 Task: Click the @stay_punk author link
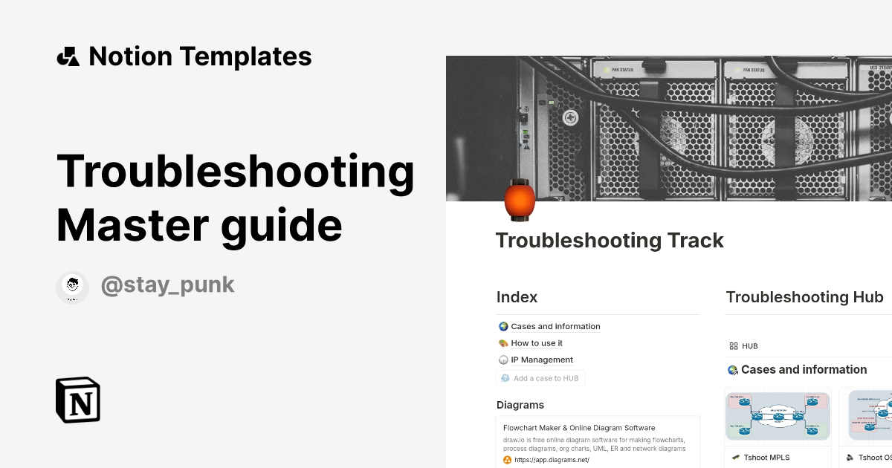(x=168, y=285)
